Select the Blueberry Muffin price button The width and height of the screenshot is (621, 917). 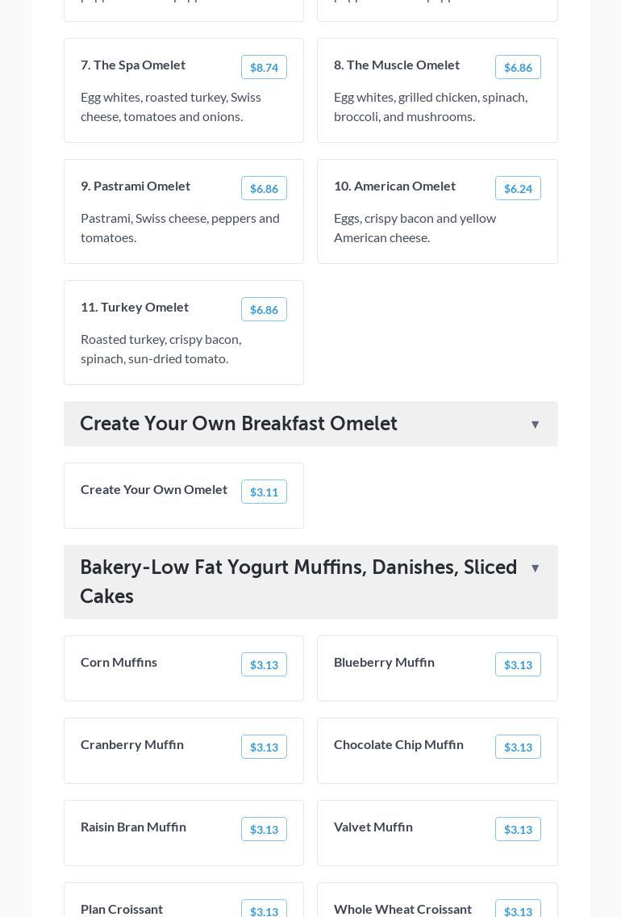click(518, 664)
